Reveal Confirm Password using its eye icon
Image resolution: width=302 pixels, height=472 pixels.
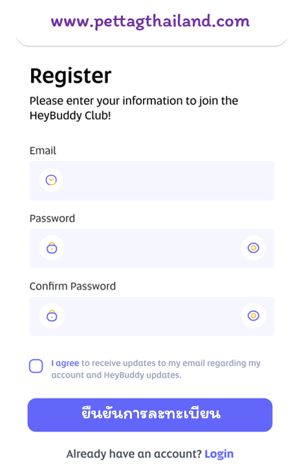click(253, 316)
